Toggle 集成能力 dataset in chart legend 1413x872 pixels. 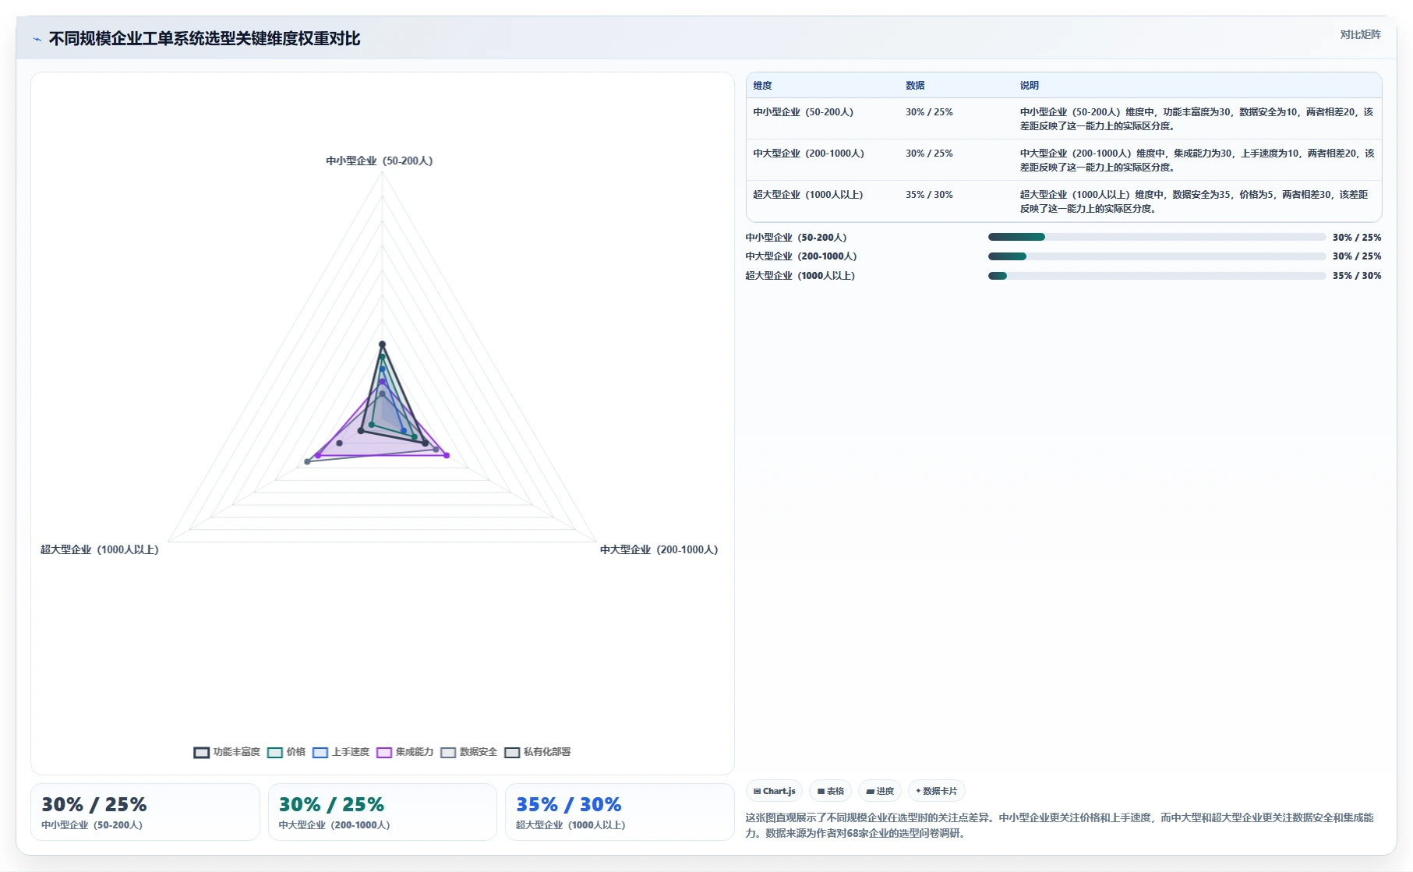point(404,752)
